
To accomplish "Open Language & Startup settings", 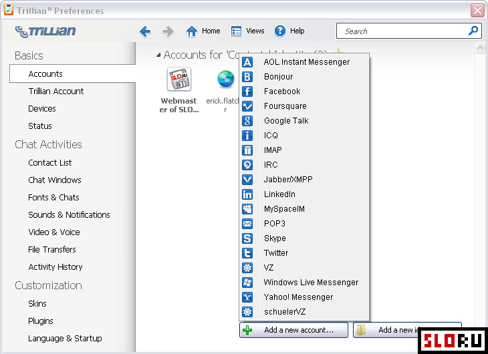I will tap(65, 339).
